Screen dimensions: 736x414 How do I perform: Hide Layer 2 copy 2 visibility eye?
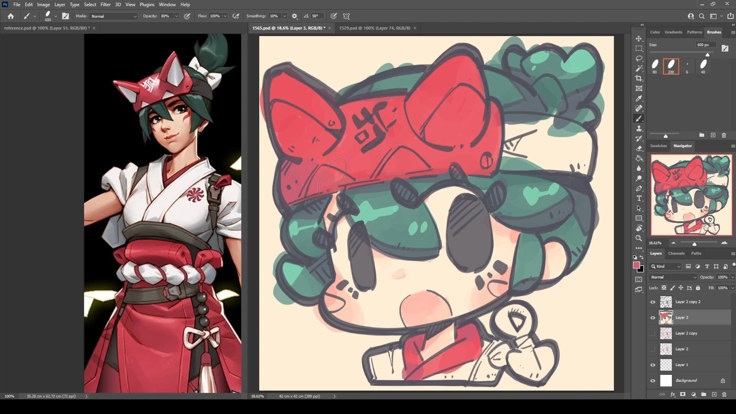pyautogui.click(x=653, y=302)
